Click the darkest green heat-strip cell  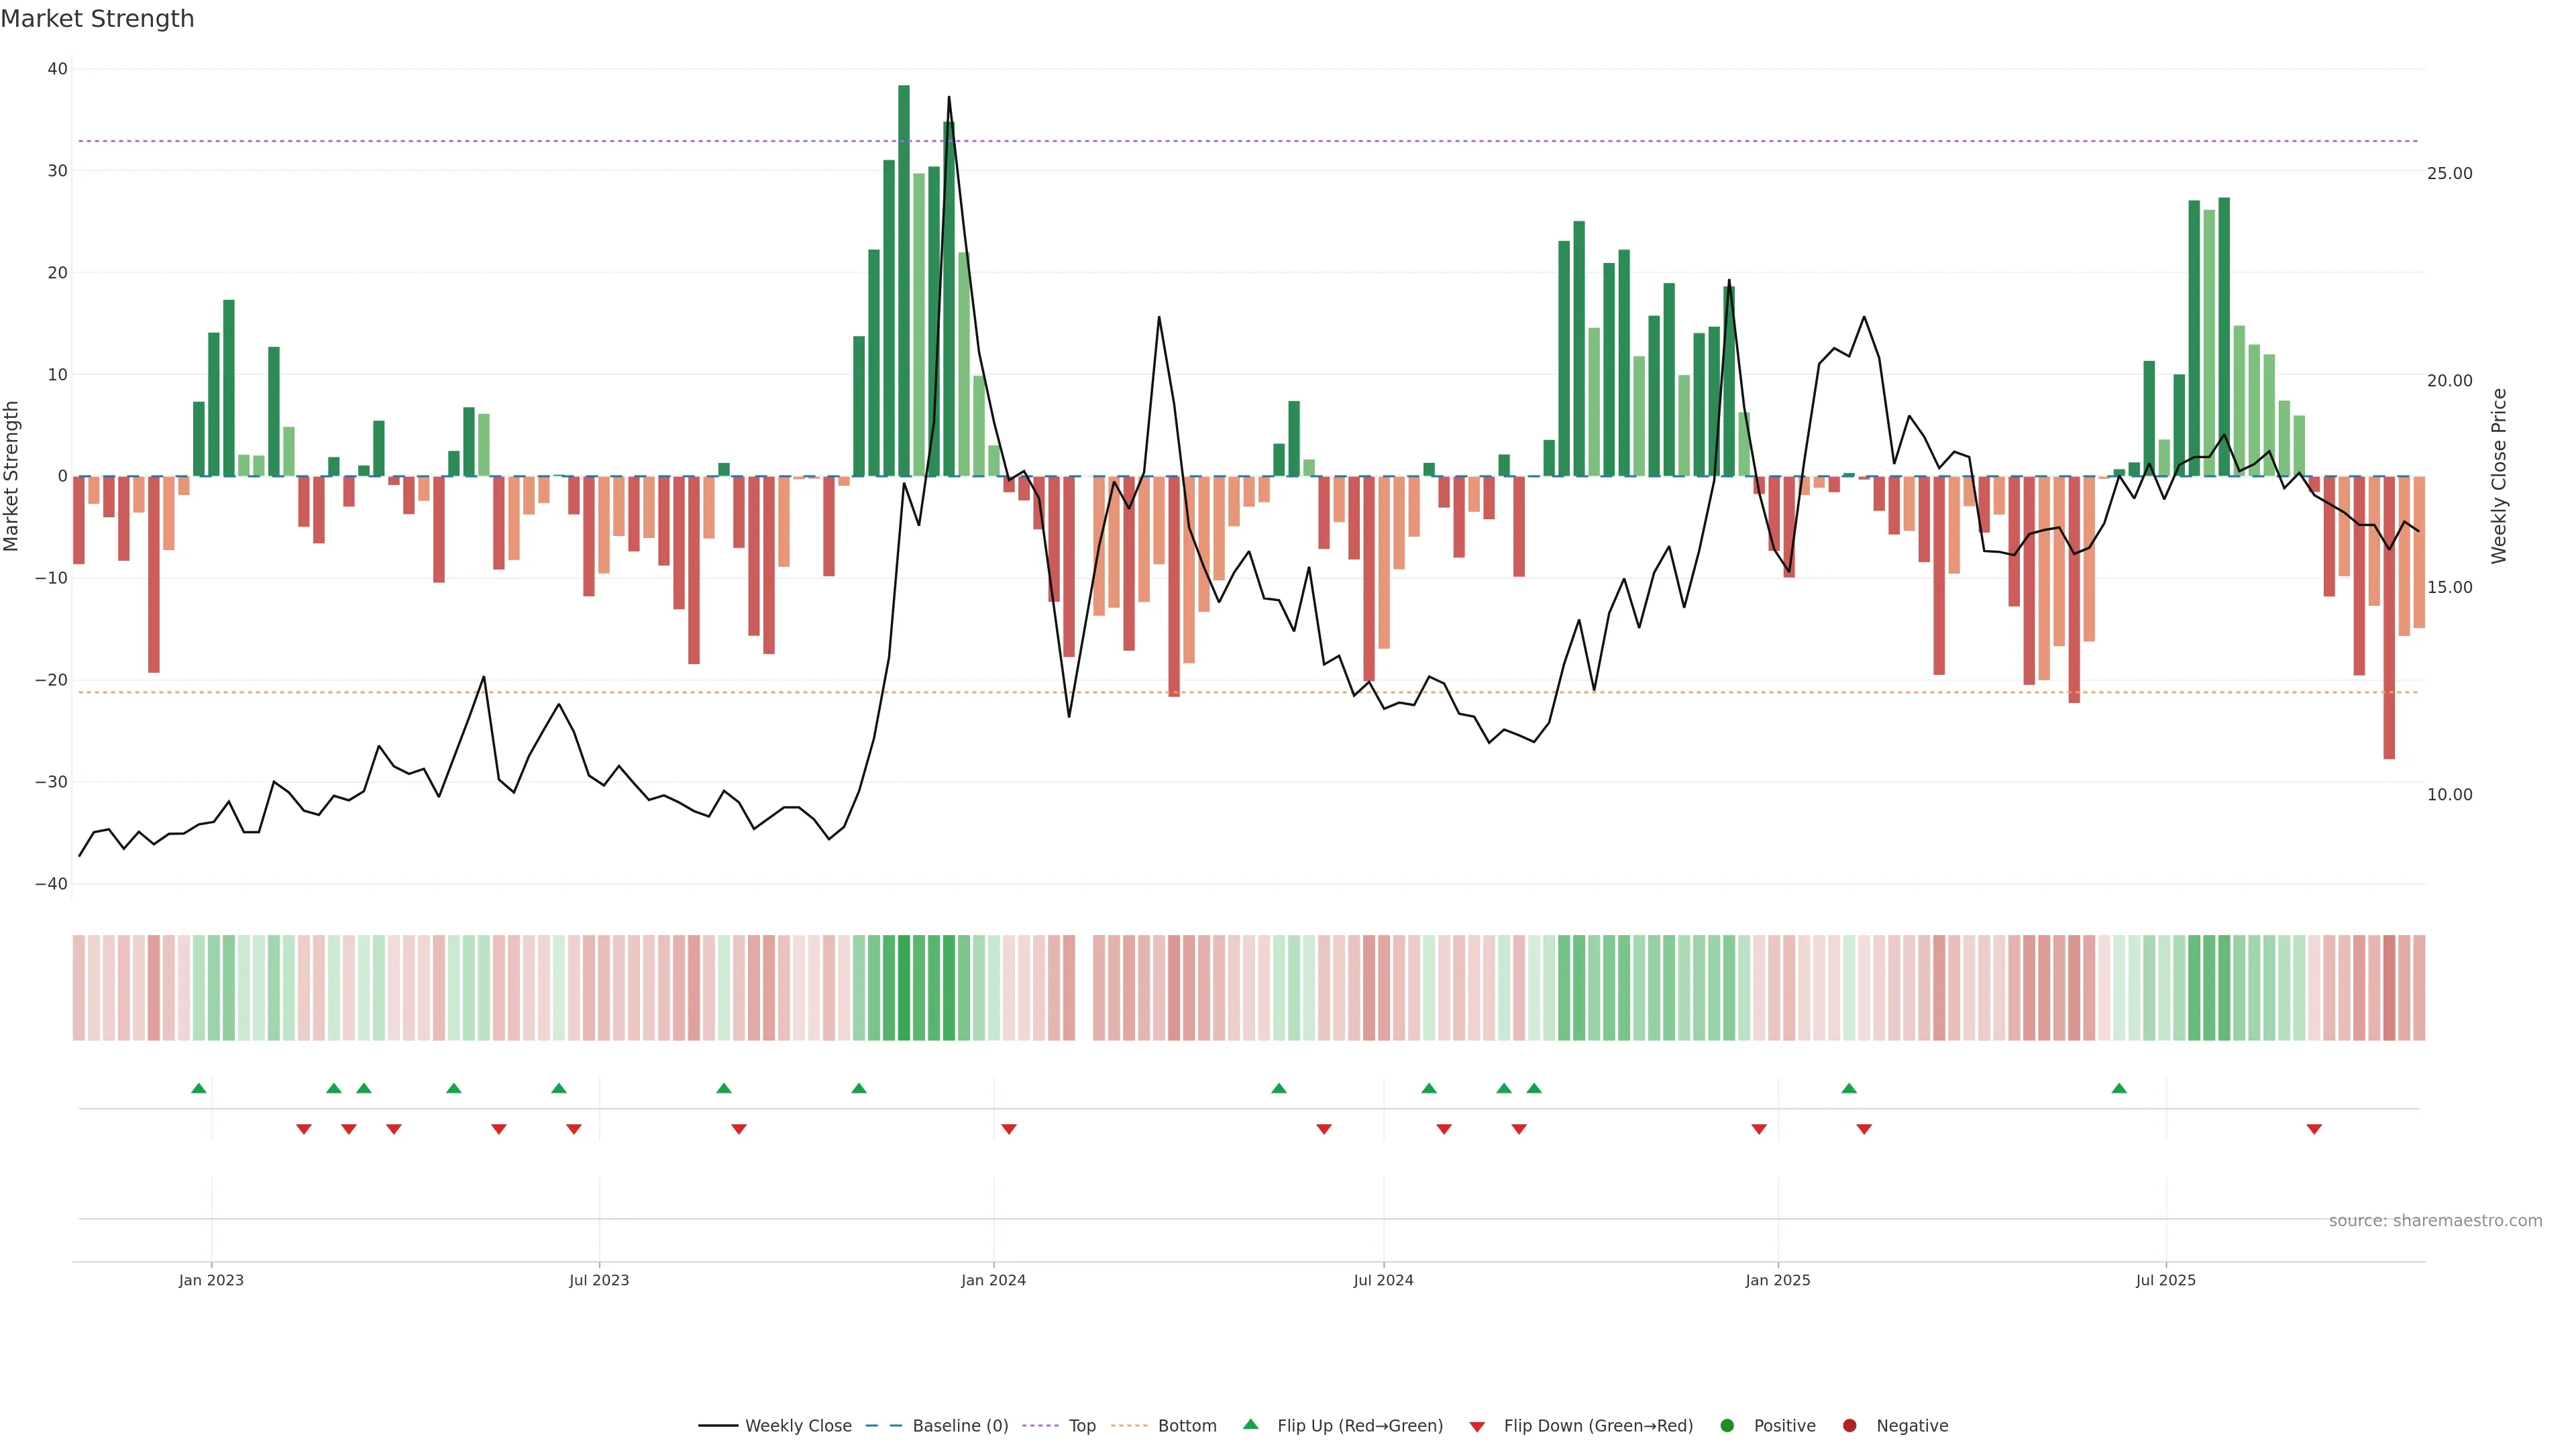pyautogui.click(x=904, y=987)
